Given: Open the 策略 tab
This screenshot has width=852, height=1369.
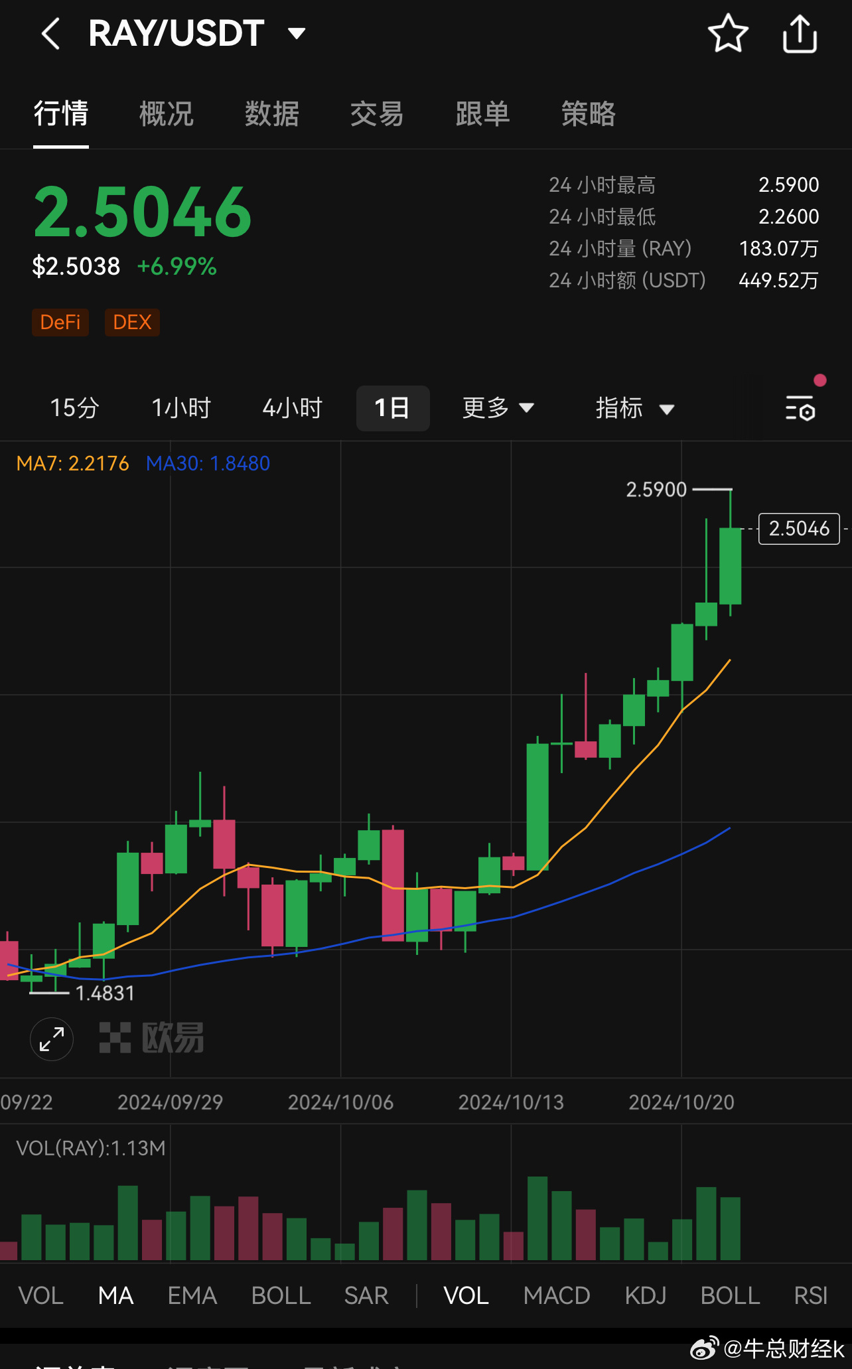Looking at the screenshot, I should [588, 114].
